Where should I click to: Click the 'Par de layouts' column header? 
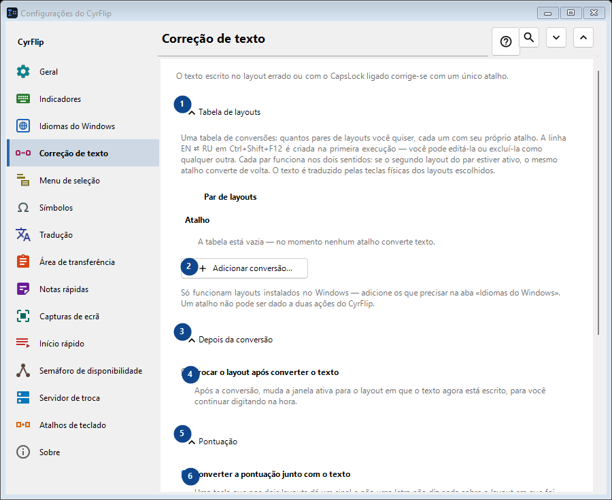pyautogui.click(x=231, y=197)
